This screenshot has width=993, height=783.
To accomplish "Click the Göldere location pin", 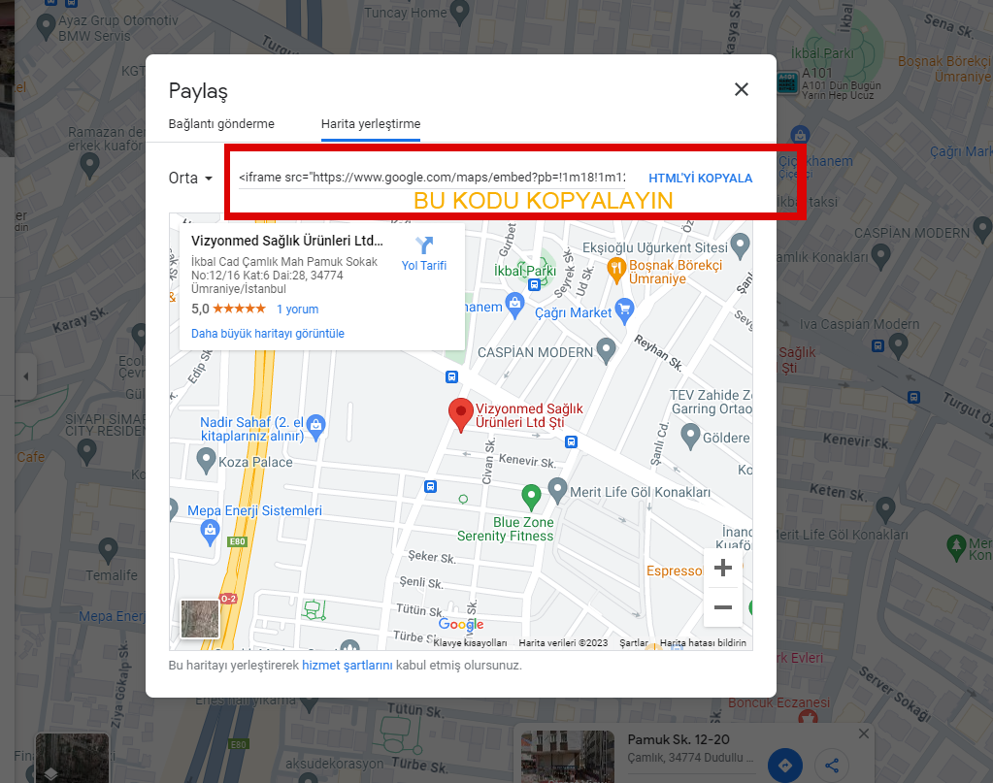I will point(689,436).
